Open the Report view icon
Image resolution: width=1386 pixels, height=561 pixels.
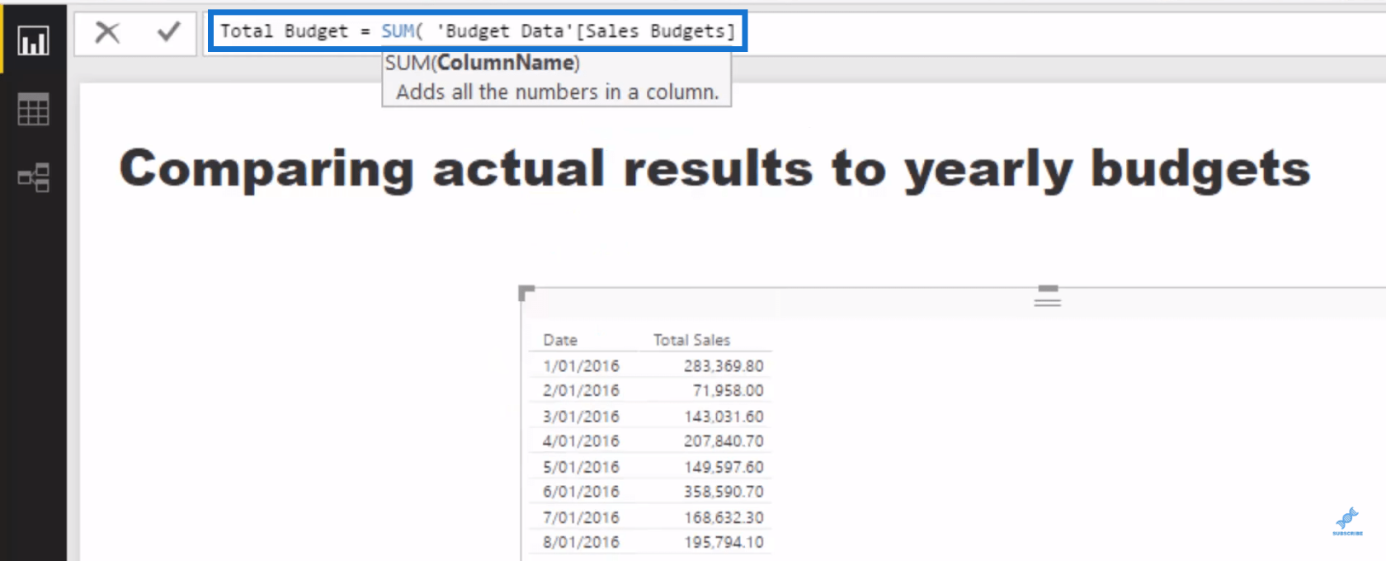[x=33, y=40]
